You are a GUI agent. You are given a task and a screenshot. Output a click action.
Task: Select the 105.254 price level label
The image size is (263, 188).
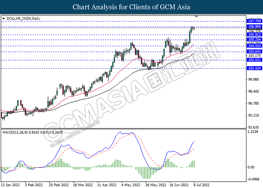click(254, 39)
